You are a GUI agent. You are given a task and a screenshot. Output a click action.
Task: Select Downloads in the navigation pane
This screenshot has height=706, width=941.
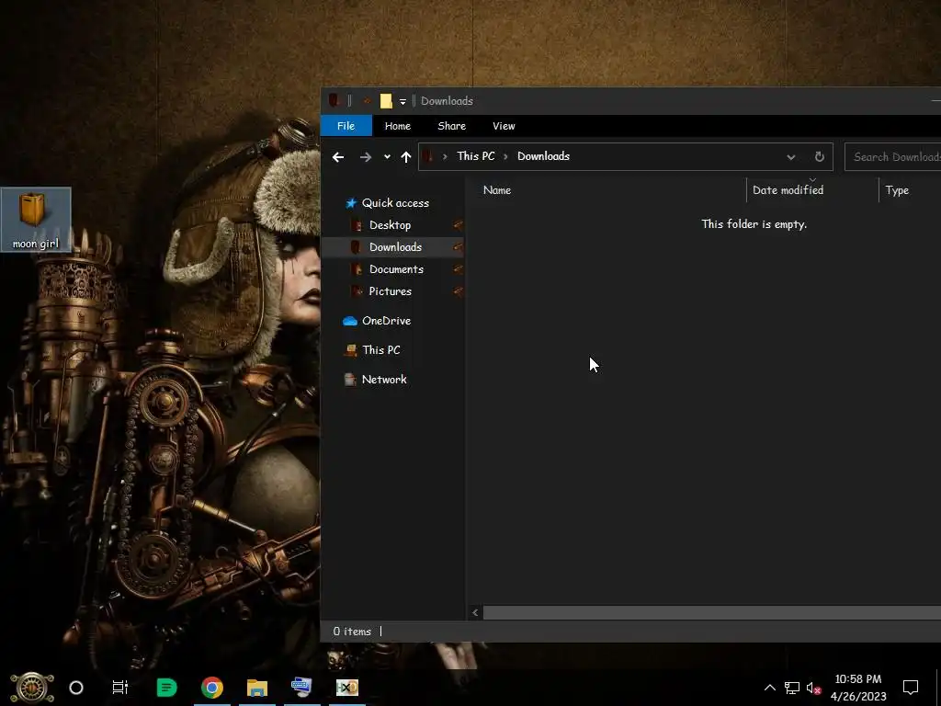tap(395, 247)
